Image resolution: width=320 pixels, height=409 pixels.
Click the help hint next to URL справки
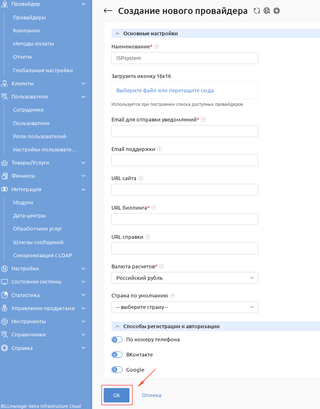pyautogui.click(x=148, y=237)
